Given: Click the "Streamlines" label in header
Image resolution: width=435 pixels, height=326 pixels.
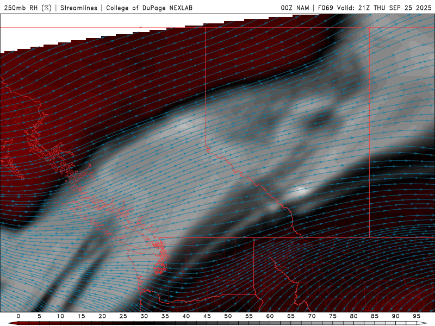Looking at the screenshot, I should 79,8.
